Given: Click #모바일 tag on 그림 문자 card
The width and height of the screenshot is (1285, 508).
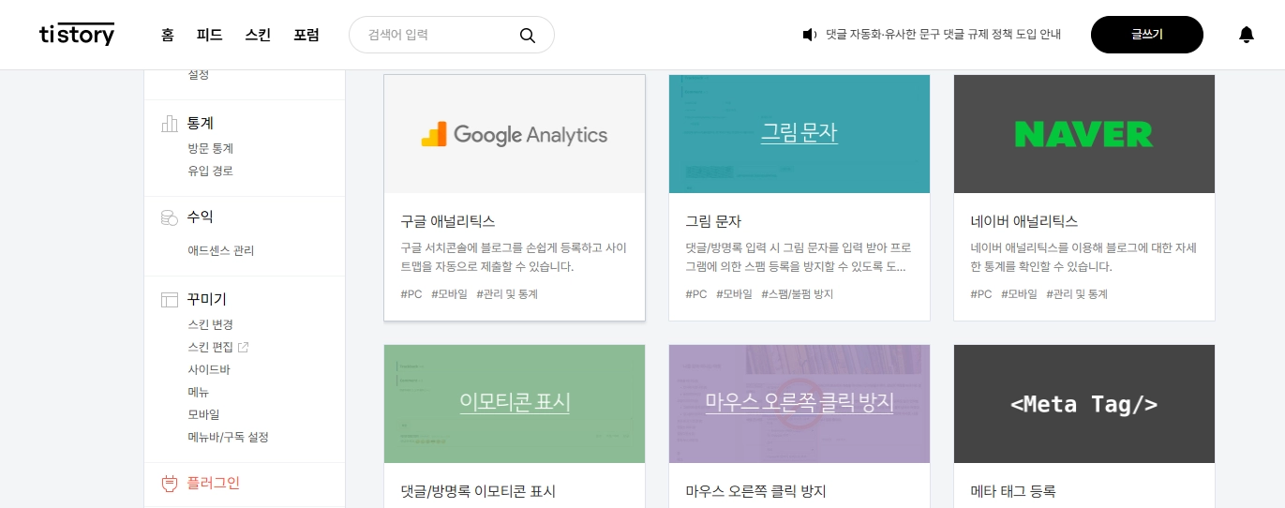Looking at the screenshot, I should [x=734, y=294].
